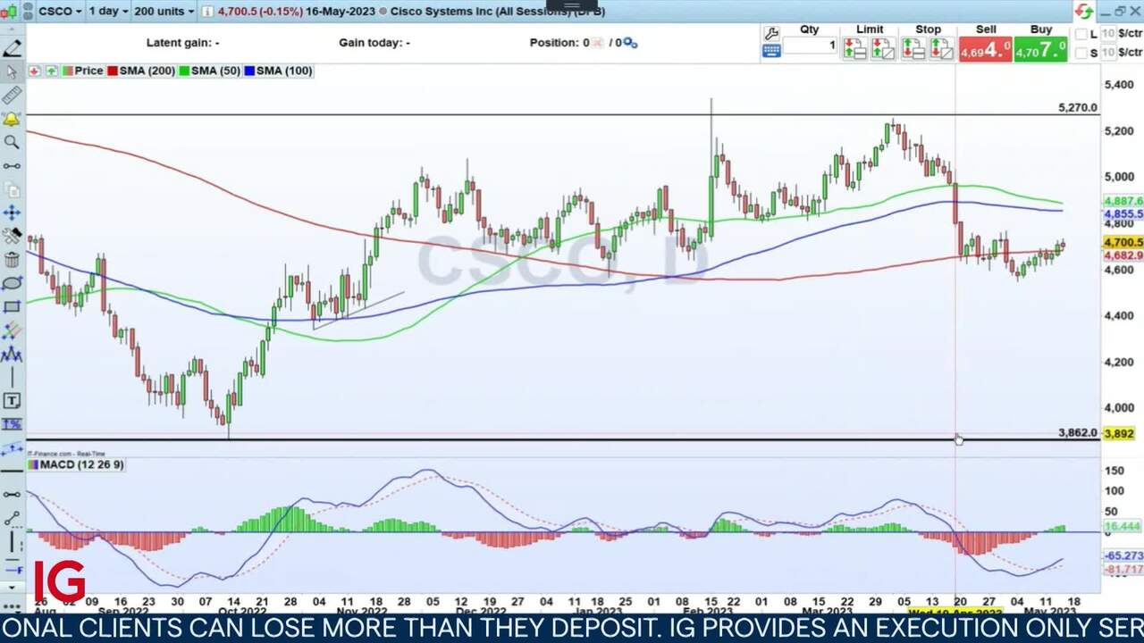Select the pencil drawing tool
This screenshot has width=1144, height=643.
pos(12,47)
